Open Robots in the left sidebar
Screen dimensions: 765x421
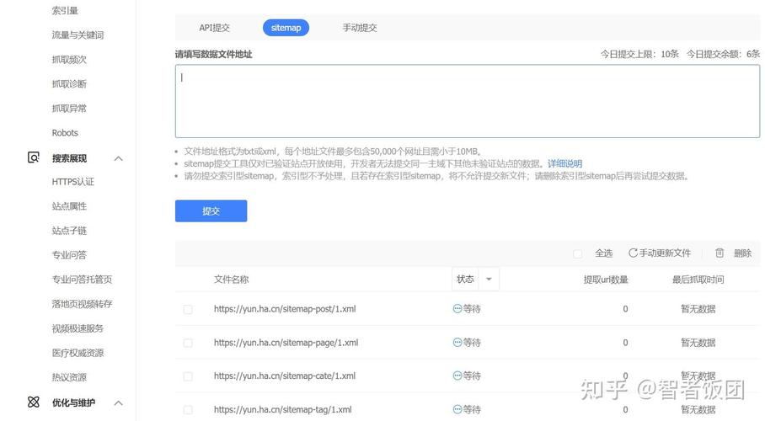(65, 133)
